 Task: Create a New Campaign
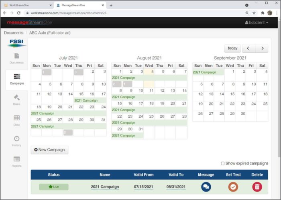coord(49,150)
